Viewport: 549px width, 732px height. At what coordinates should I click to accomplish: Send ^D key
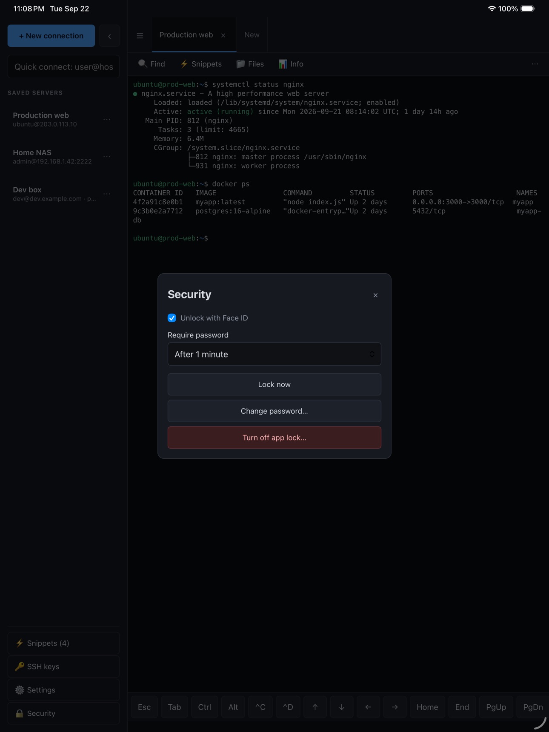click(288, 707)
